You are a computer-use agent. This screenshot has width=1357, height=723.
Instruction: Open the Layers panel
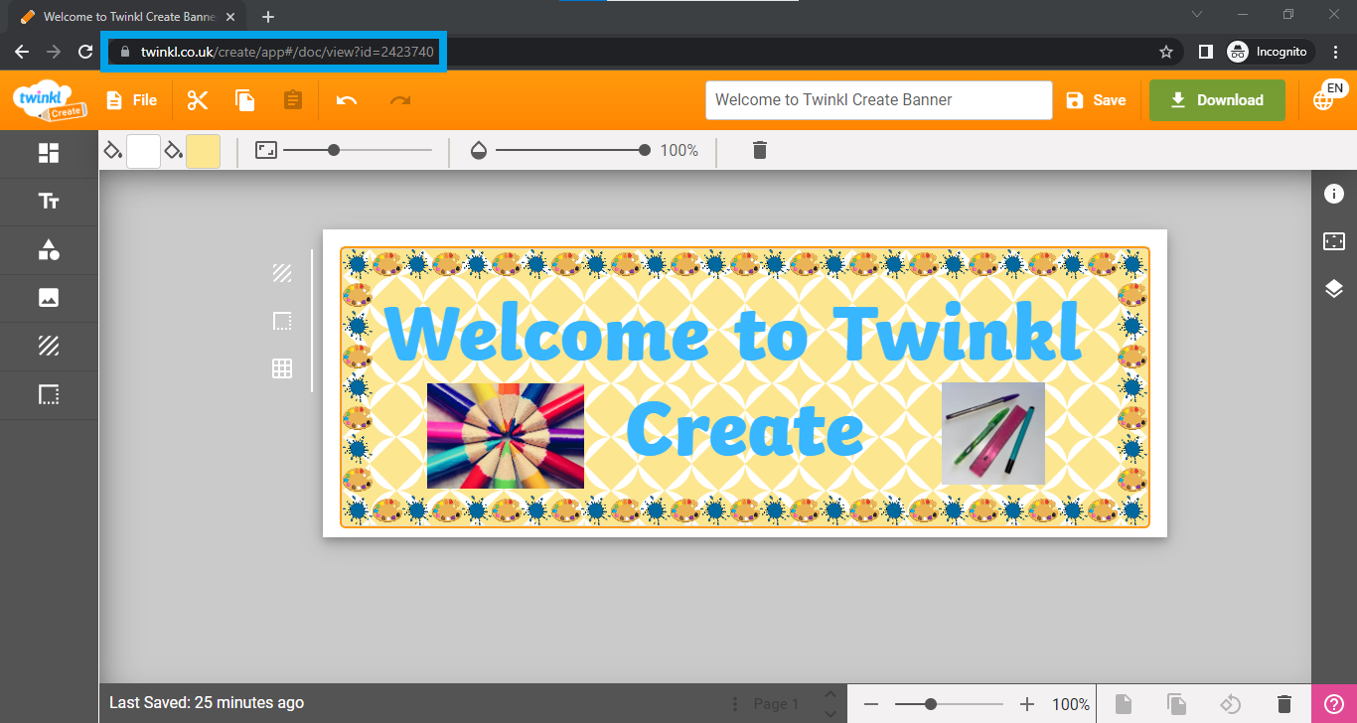[x=1334, y=289]
